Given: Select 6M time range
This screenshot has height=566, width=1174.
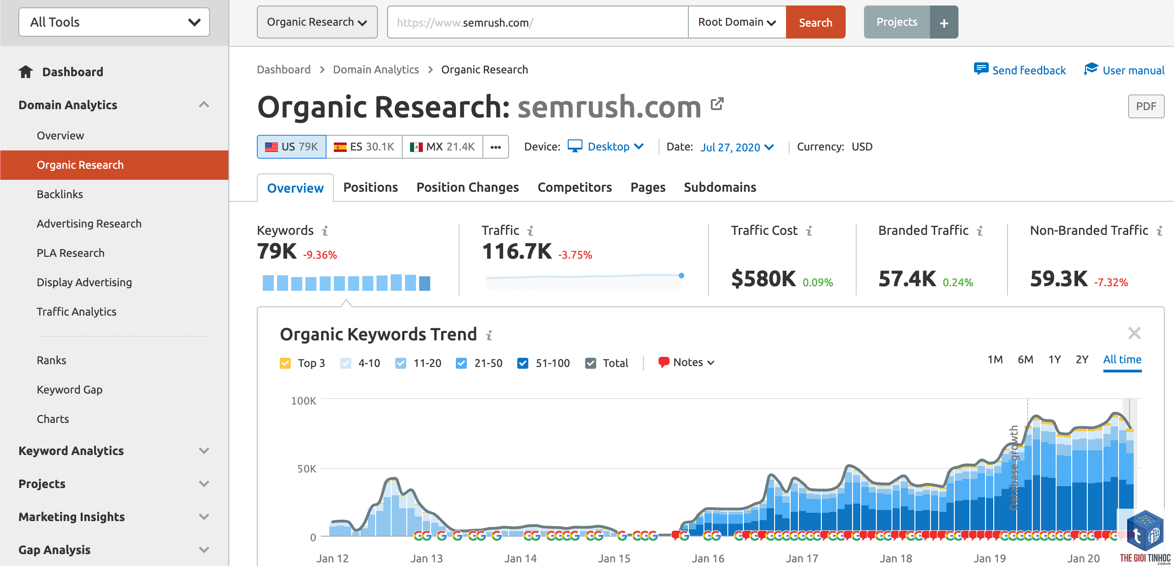Looking at the screenshot, I should (x=1025, y=360).
